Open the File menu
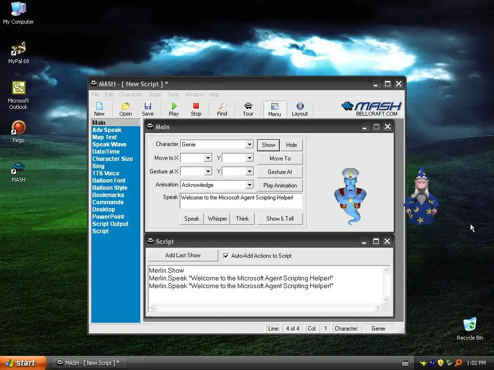This screenshot has width=494, height=370. [95, 94]
